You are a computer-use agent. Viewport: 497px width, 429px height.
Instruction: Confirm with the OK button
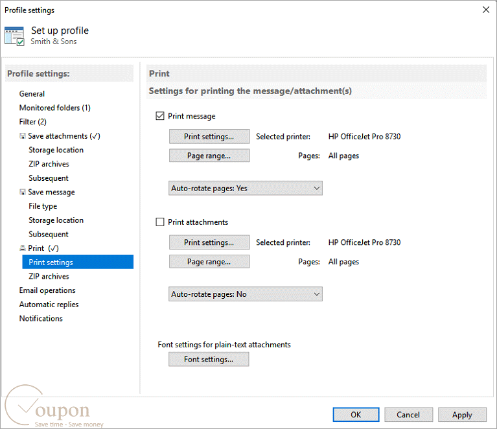[356, 415]
